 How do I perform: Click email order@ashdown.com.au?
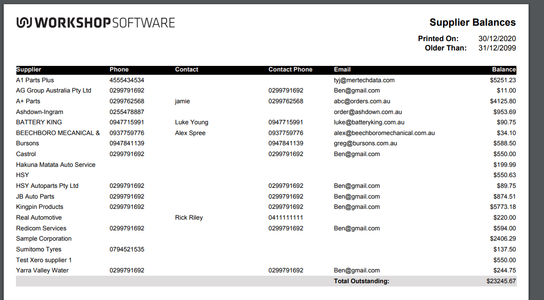tap(368, 112)
